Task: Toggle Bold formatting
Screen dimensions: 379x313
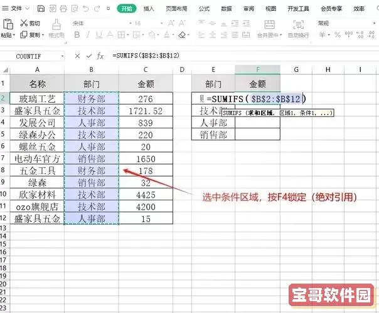Action: pos(77,35)
